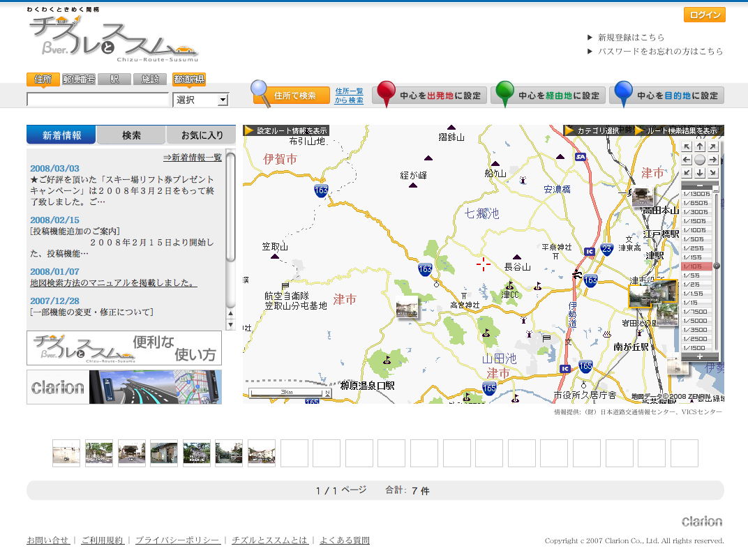
Task: Open the 選択 prefecture dropdown
Action: (201, 100)
